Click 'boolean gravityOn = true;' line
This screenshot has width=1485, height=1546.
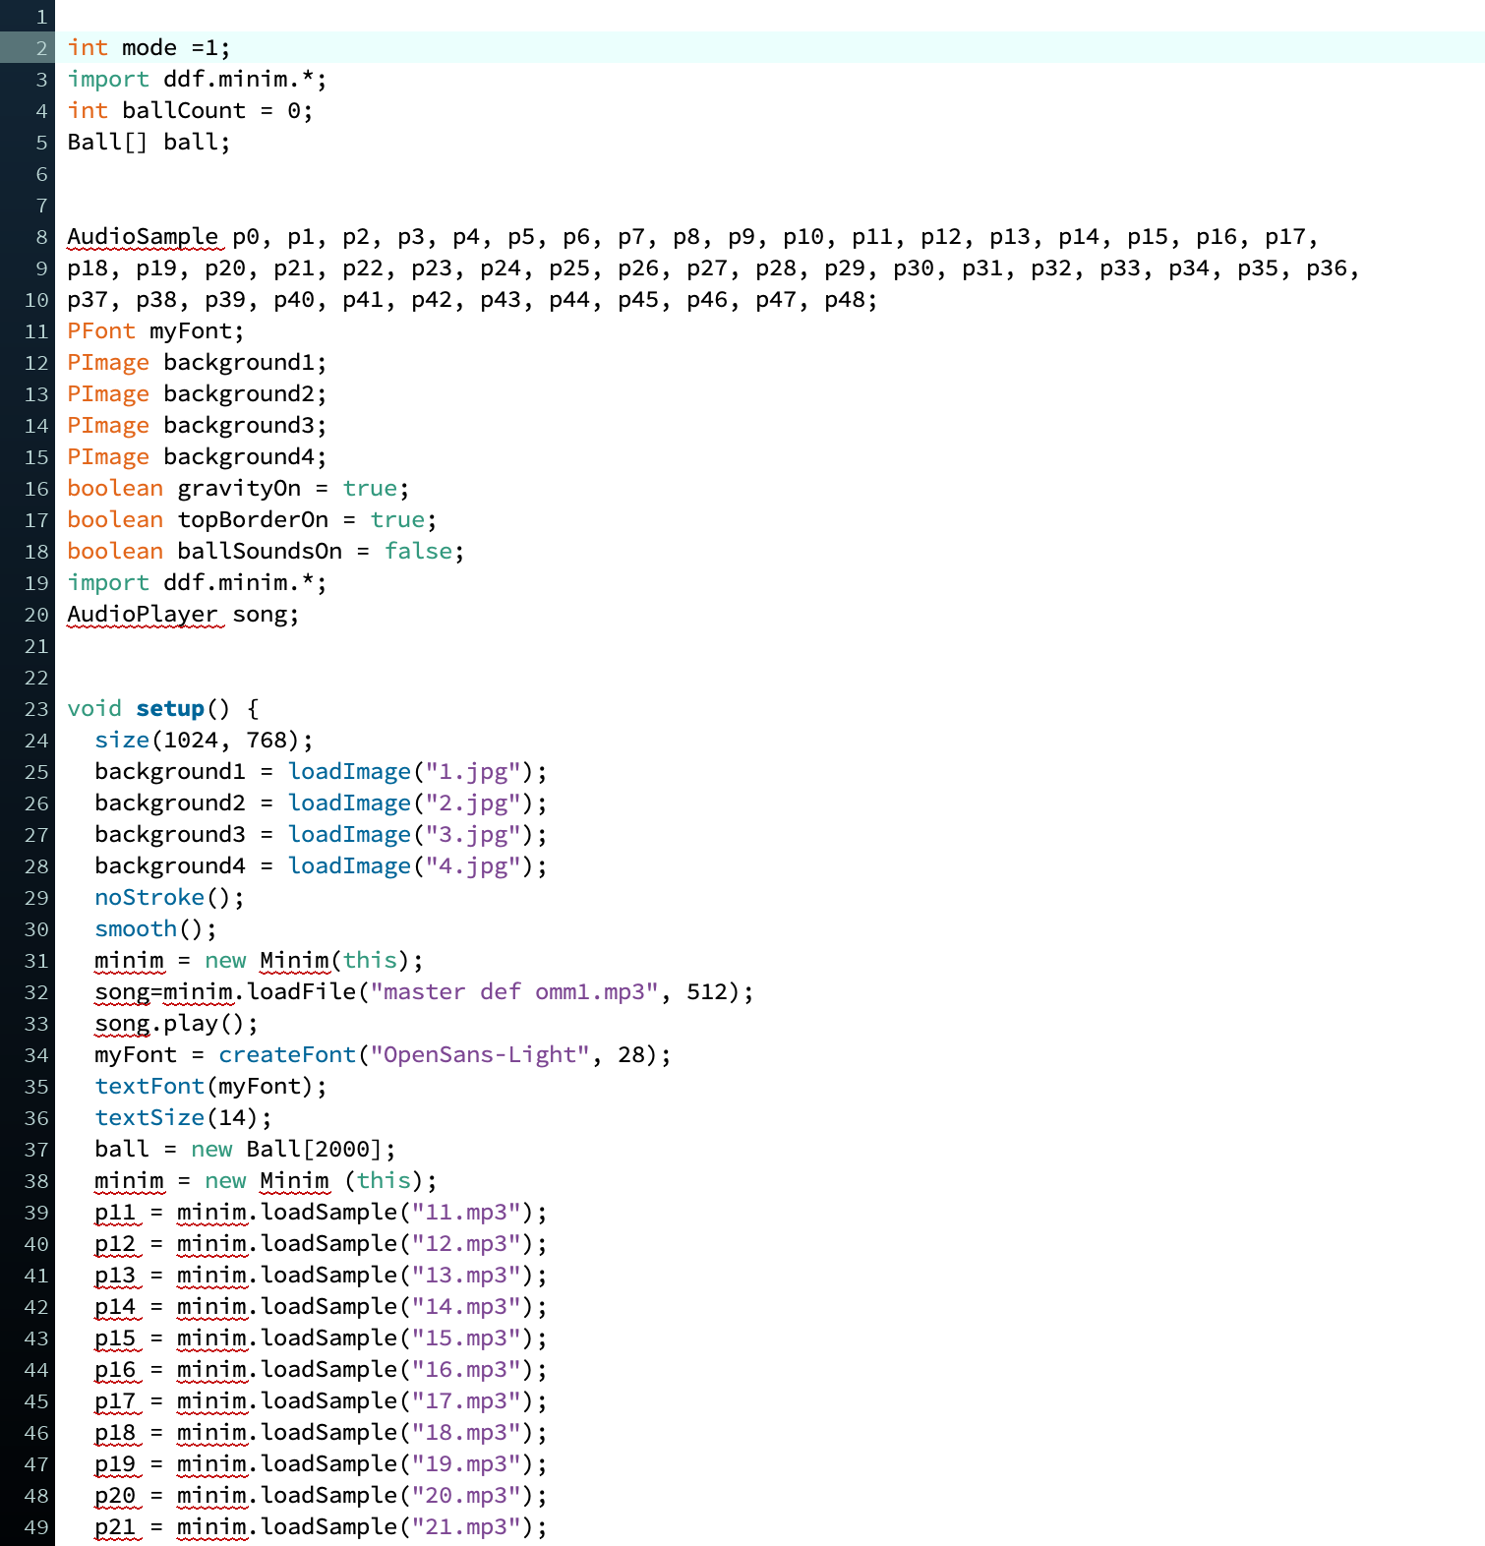pyautogui.click(x=238, y=488)
